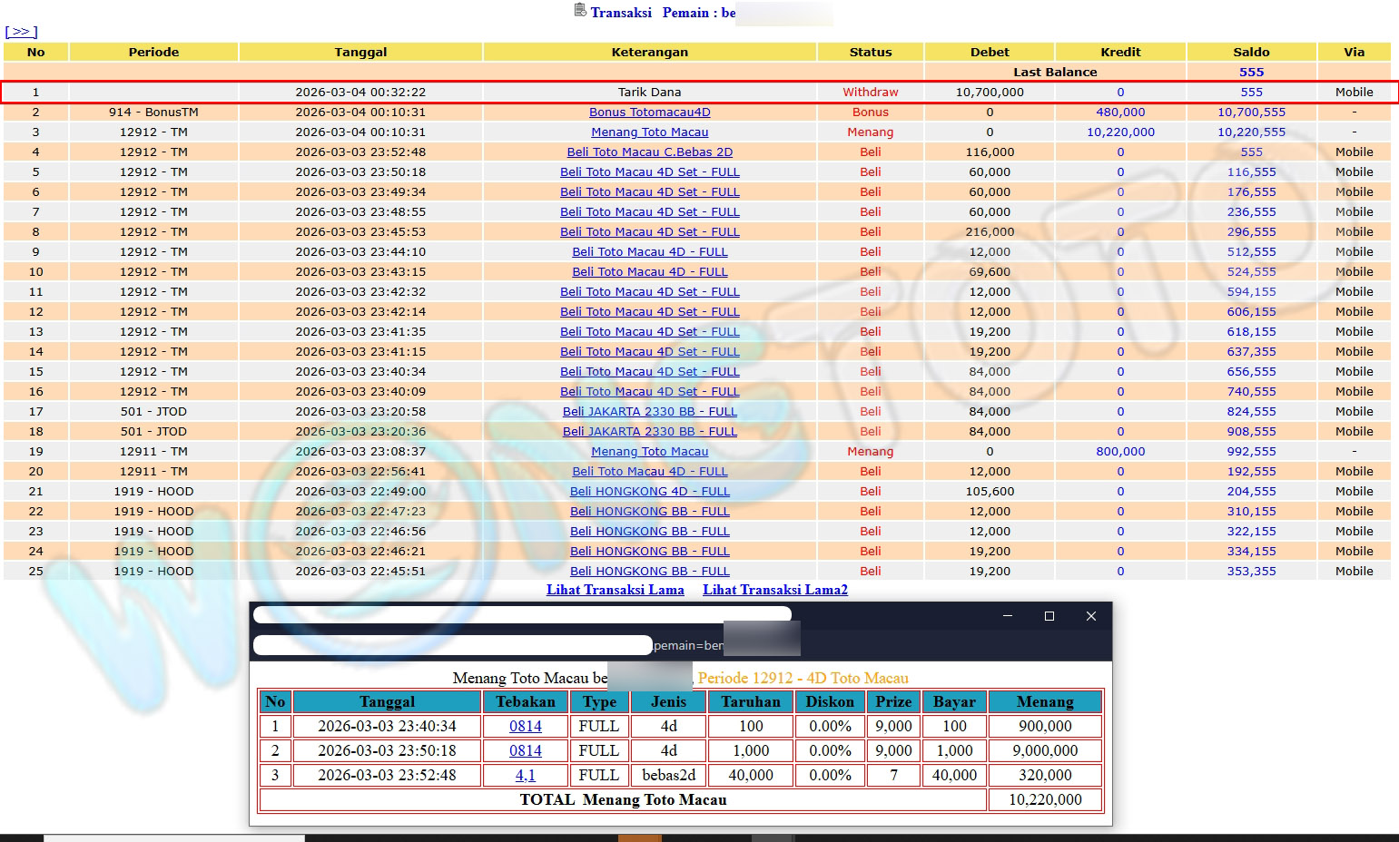Image resolution: width=1399 pixels, height=842 pixels.
Task: Click the 4,1 tebakan link in popup
Action: coord(525,776)
